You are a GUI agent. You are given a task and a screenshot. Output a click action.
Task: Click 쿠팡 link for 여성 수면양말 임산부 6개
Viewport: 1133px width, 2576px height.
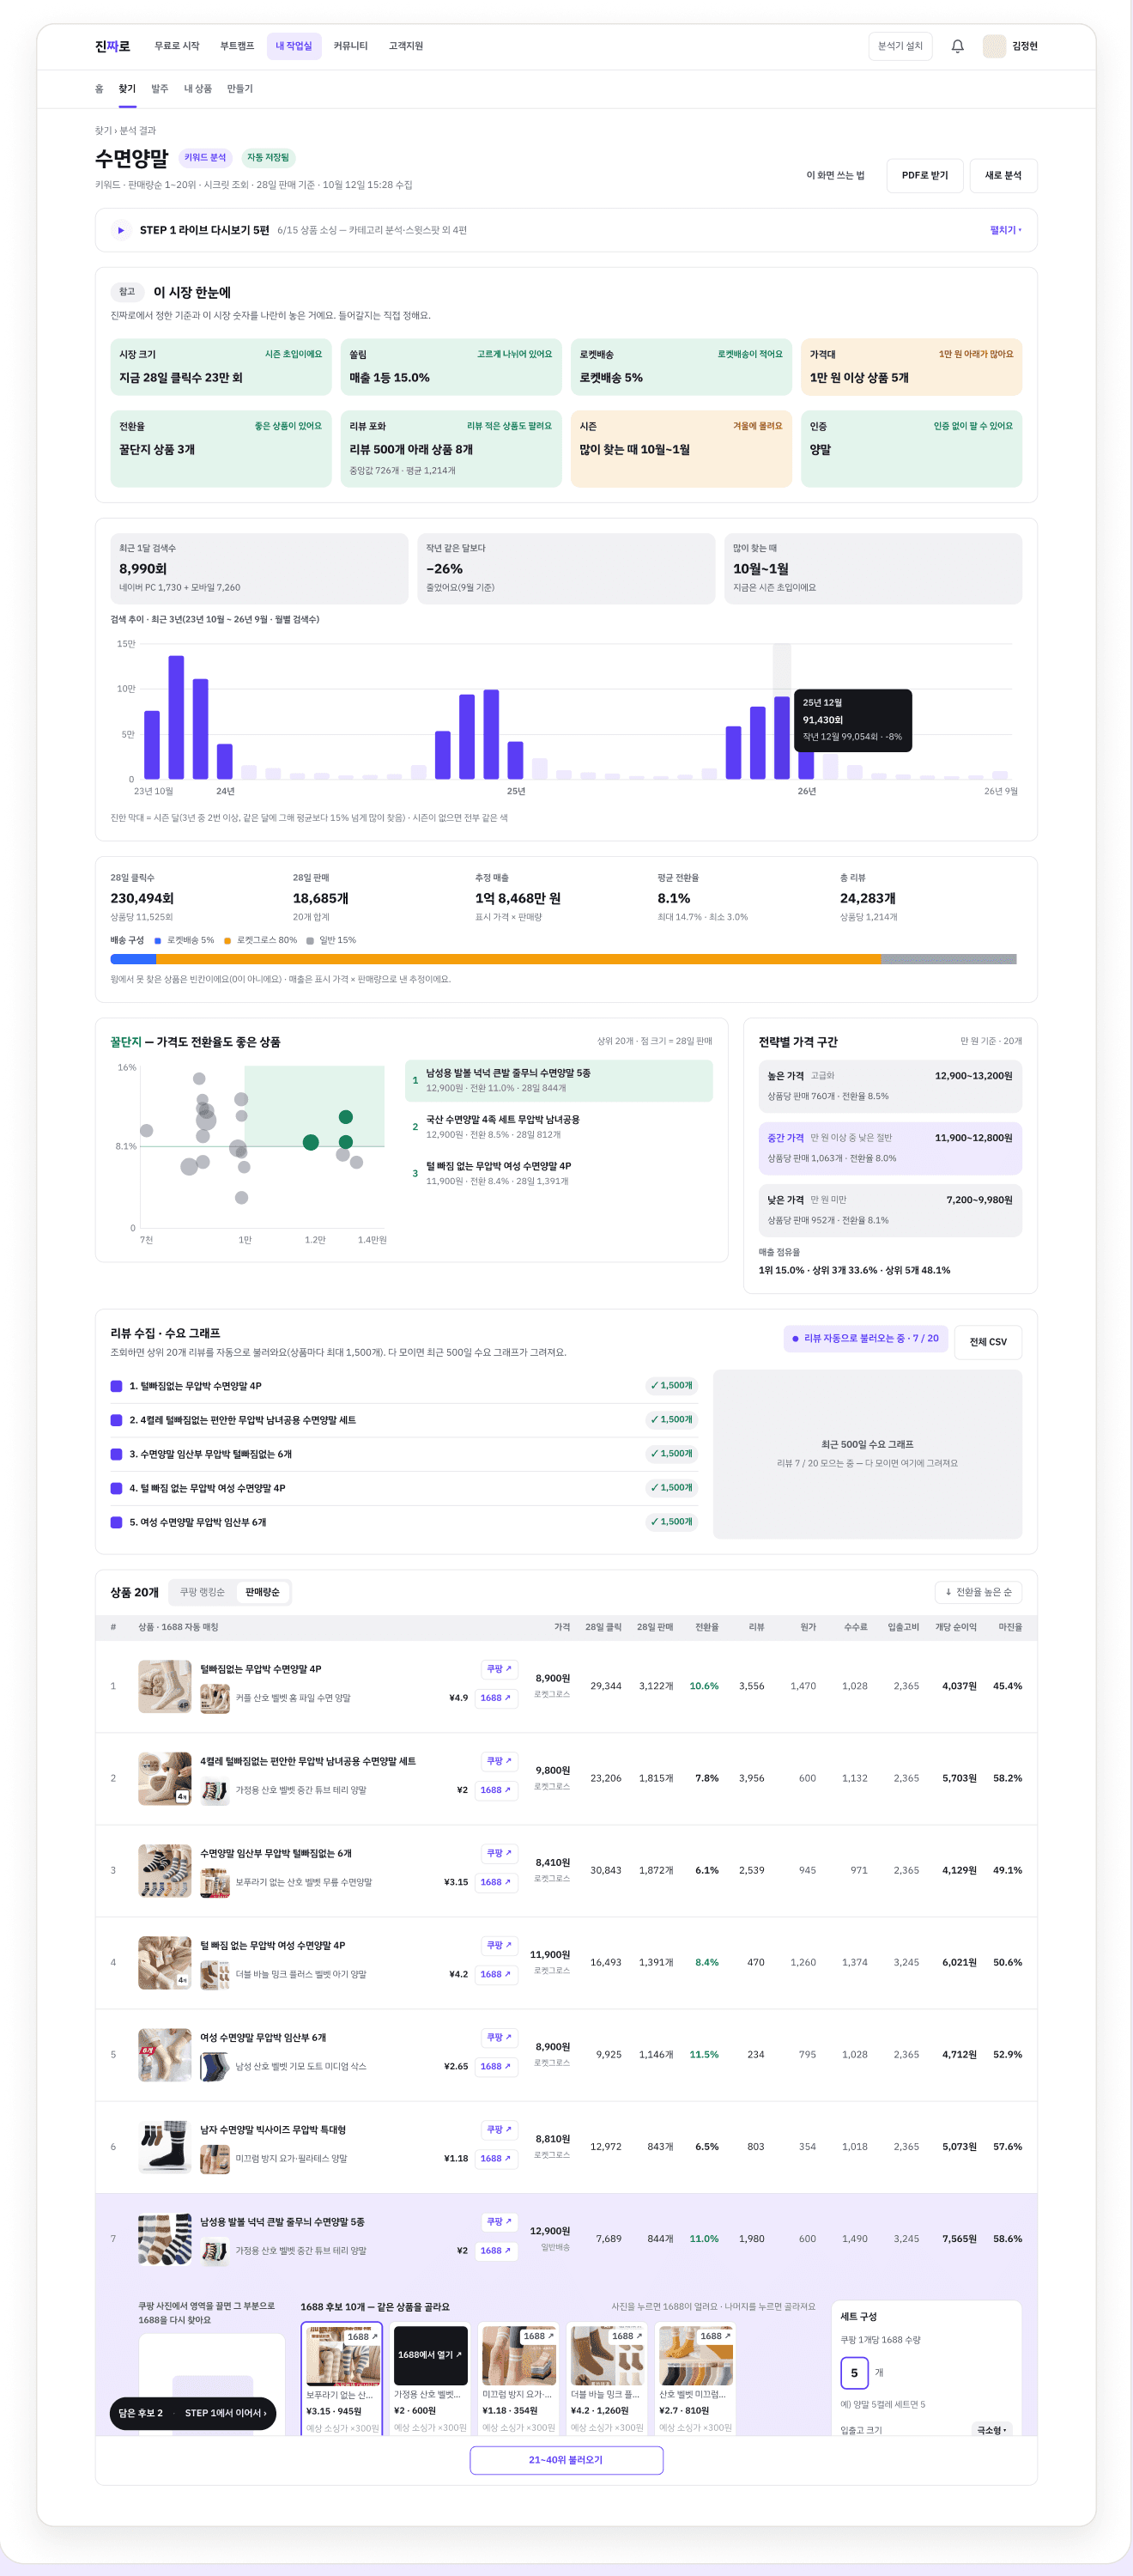point(499,2036)
